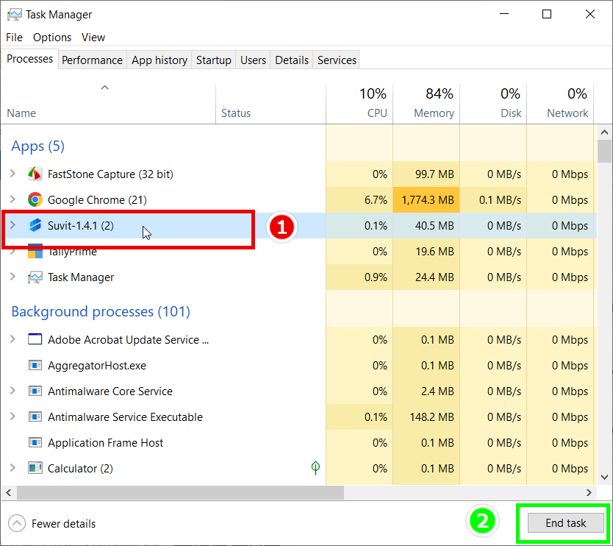Click the 24.4 MB memory cell

click(x=426, y=277)
